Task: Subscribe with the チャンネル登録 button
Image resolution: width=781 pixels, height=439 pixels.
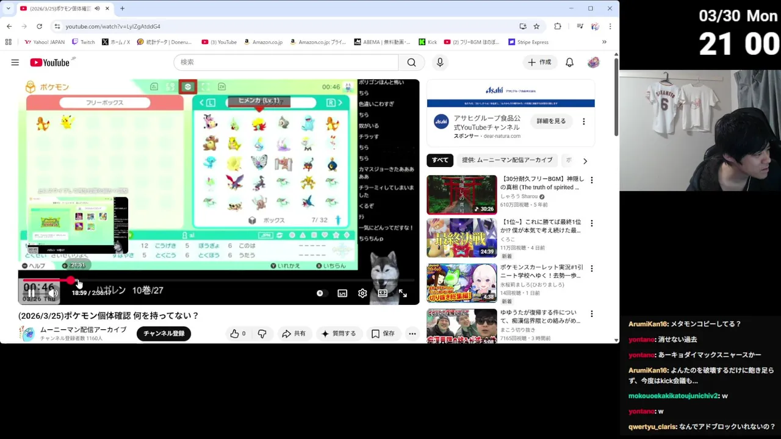Action: 164,334
